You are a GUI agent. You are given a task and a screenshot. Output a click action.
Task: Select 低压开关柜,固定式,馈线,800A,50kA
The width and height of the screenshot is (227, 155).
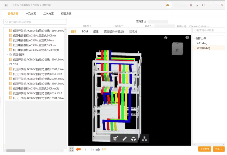[38, 93]
